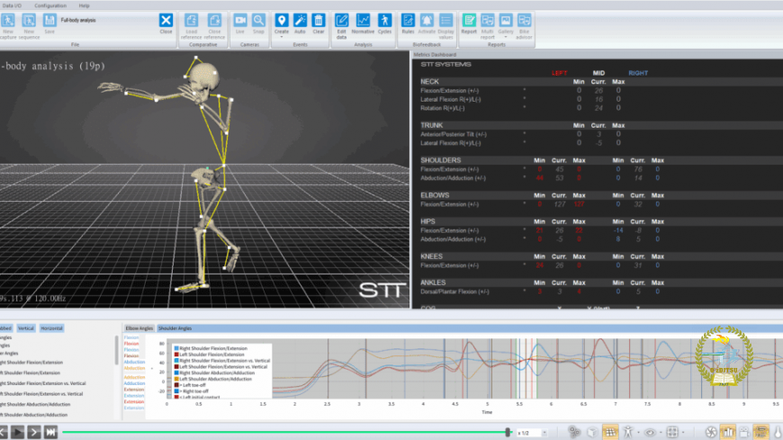
Task: Open Bike advisor
Action: (524, 21)
